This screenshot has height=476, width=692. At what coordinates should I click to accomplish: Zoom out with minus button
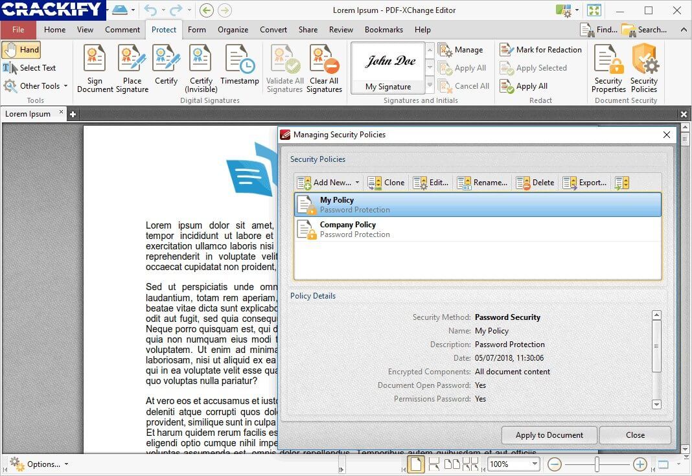tap(554, 464)
